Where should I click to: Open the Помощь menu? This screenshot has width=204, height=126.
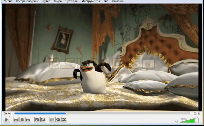pos(117,1)
